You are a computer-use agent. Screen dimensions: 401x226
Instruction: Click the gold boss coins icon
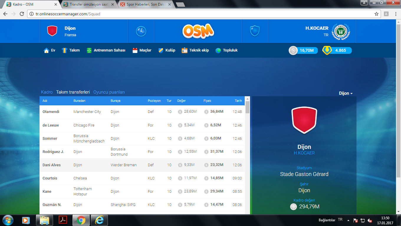coord(327,50)
